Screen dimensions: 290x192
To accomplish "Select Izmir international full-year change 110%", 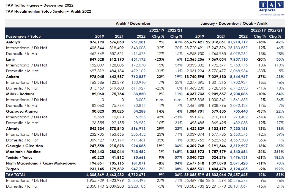I will point(279,65).
